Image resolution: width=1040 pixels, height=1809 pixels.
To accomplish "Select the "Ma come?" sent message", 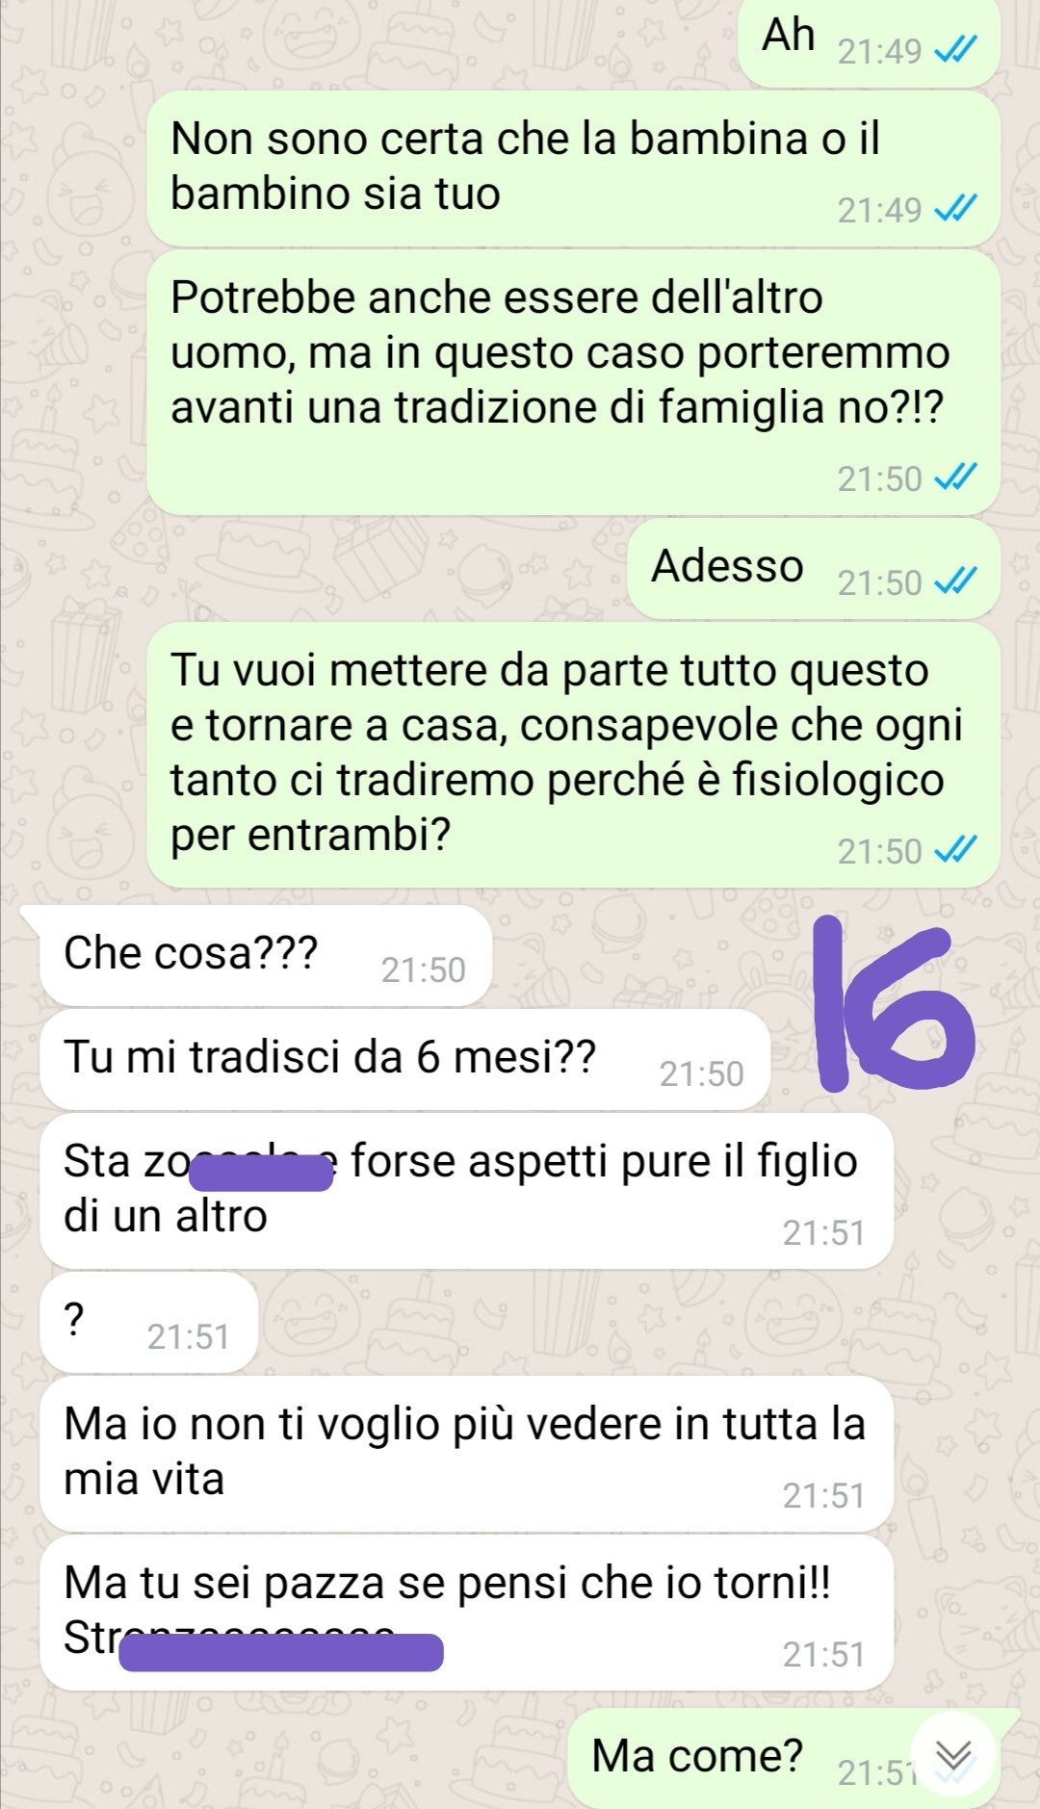I will click(784, 1758).
